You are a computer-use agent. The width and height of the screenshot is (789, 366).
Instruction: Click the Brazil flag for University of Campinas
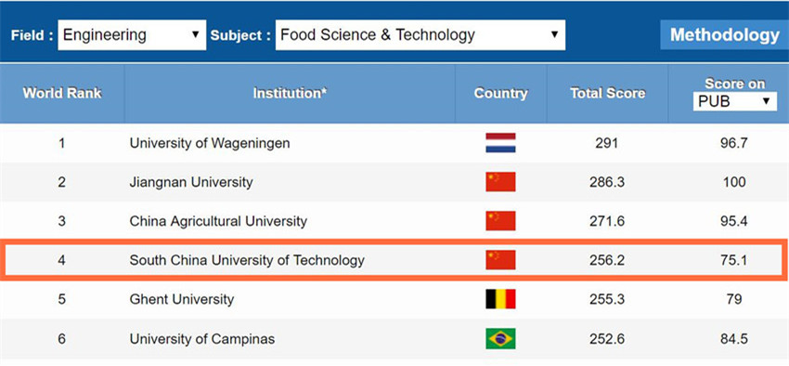[x=500, y=338]
